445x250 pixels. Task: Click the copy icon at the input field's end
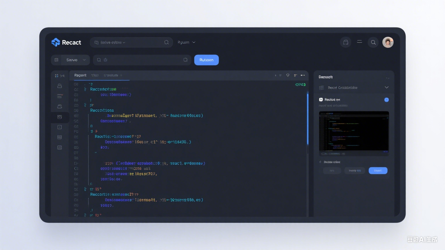[185, 60]
